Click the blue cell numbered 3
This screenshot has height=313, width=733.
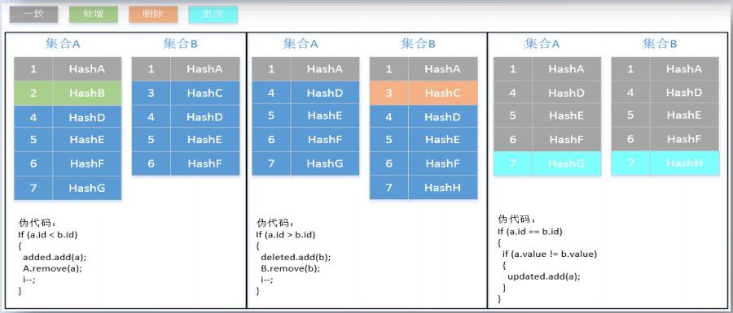pyautogui.click(x=151, y=93)
